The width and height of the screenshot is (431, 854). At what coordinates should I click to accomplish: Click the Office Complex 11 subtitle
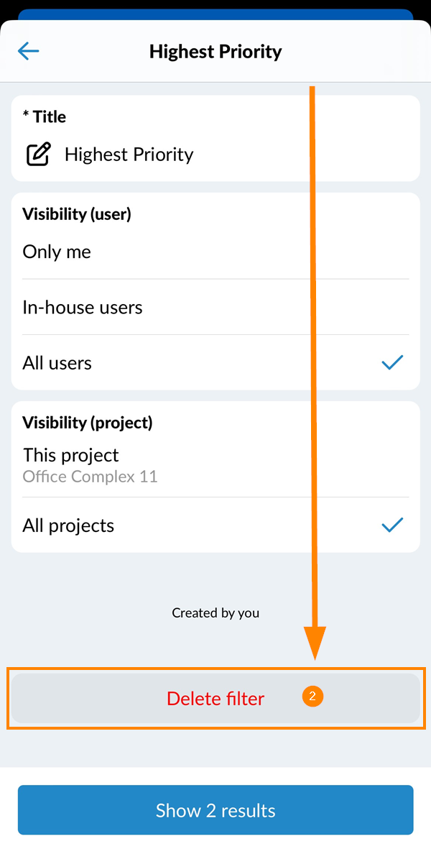coord(90,477)
